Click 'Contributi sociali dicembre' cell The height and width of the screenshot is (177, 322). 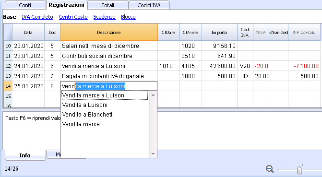click(x=109, y=56)
